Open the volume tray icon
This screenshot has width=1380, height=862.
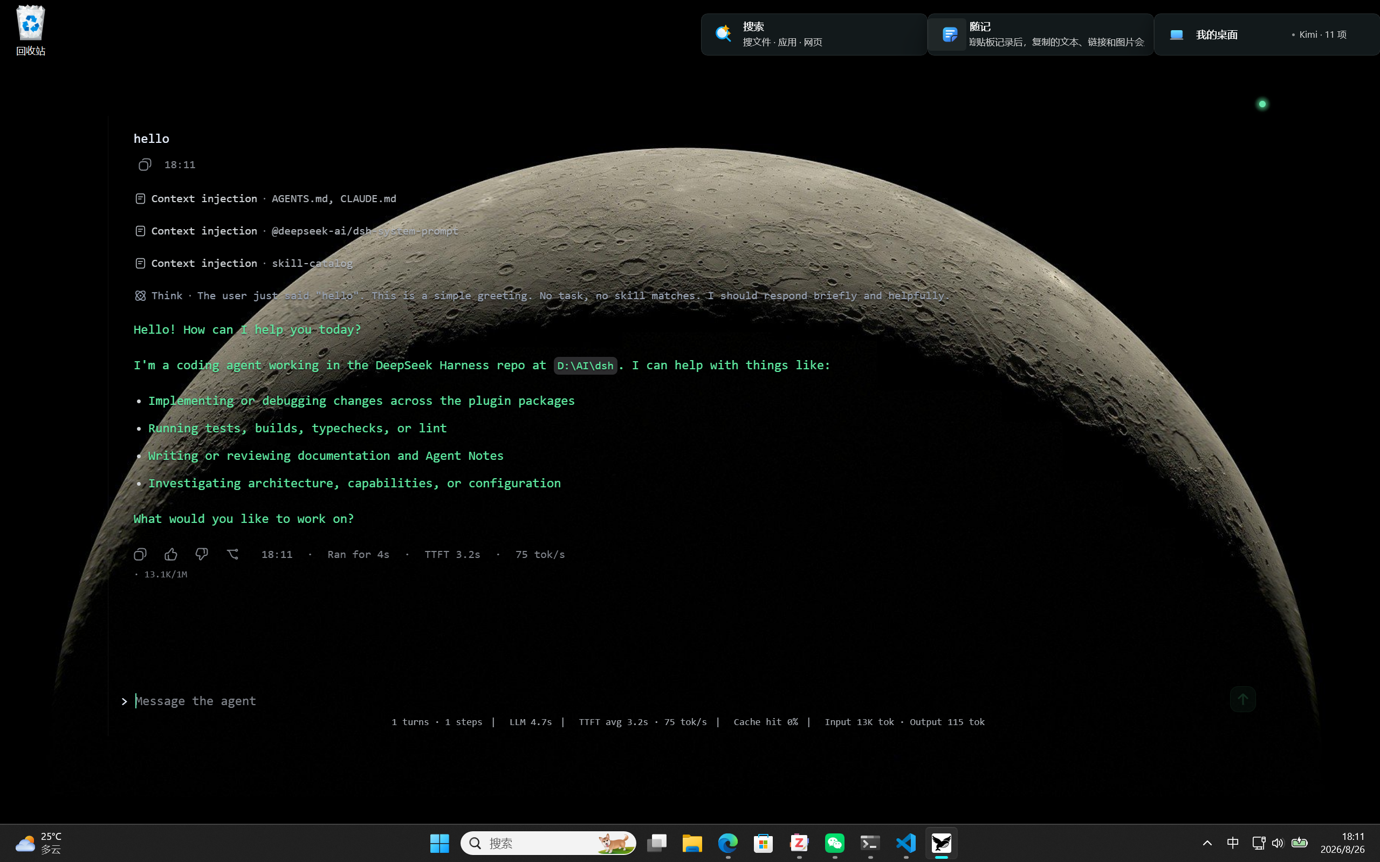pyautogui.click(x=1278, y=843)
